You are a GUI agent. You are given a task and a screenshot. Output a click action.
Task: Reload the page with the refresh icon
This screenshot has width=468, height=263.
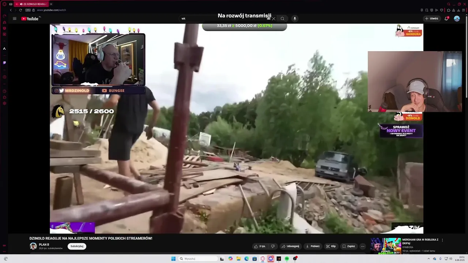point(20,10)
